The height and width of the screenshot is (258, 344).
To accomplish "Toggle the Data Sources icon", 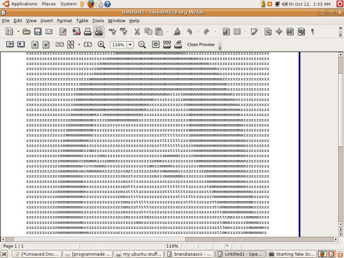I will pyautogui.click(x=301, y=32).
